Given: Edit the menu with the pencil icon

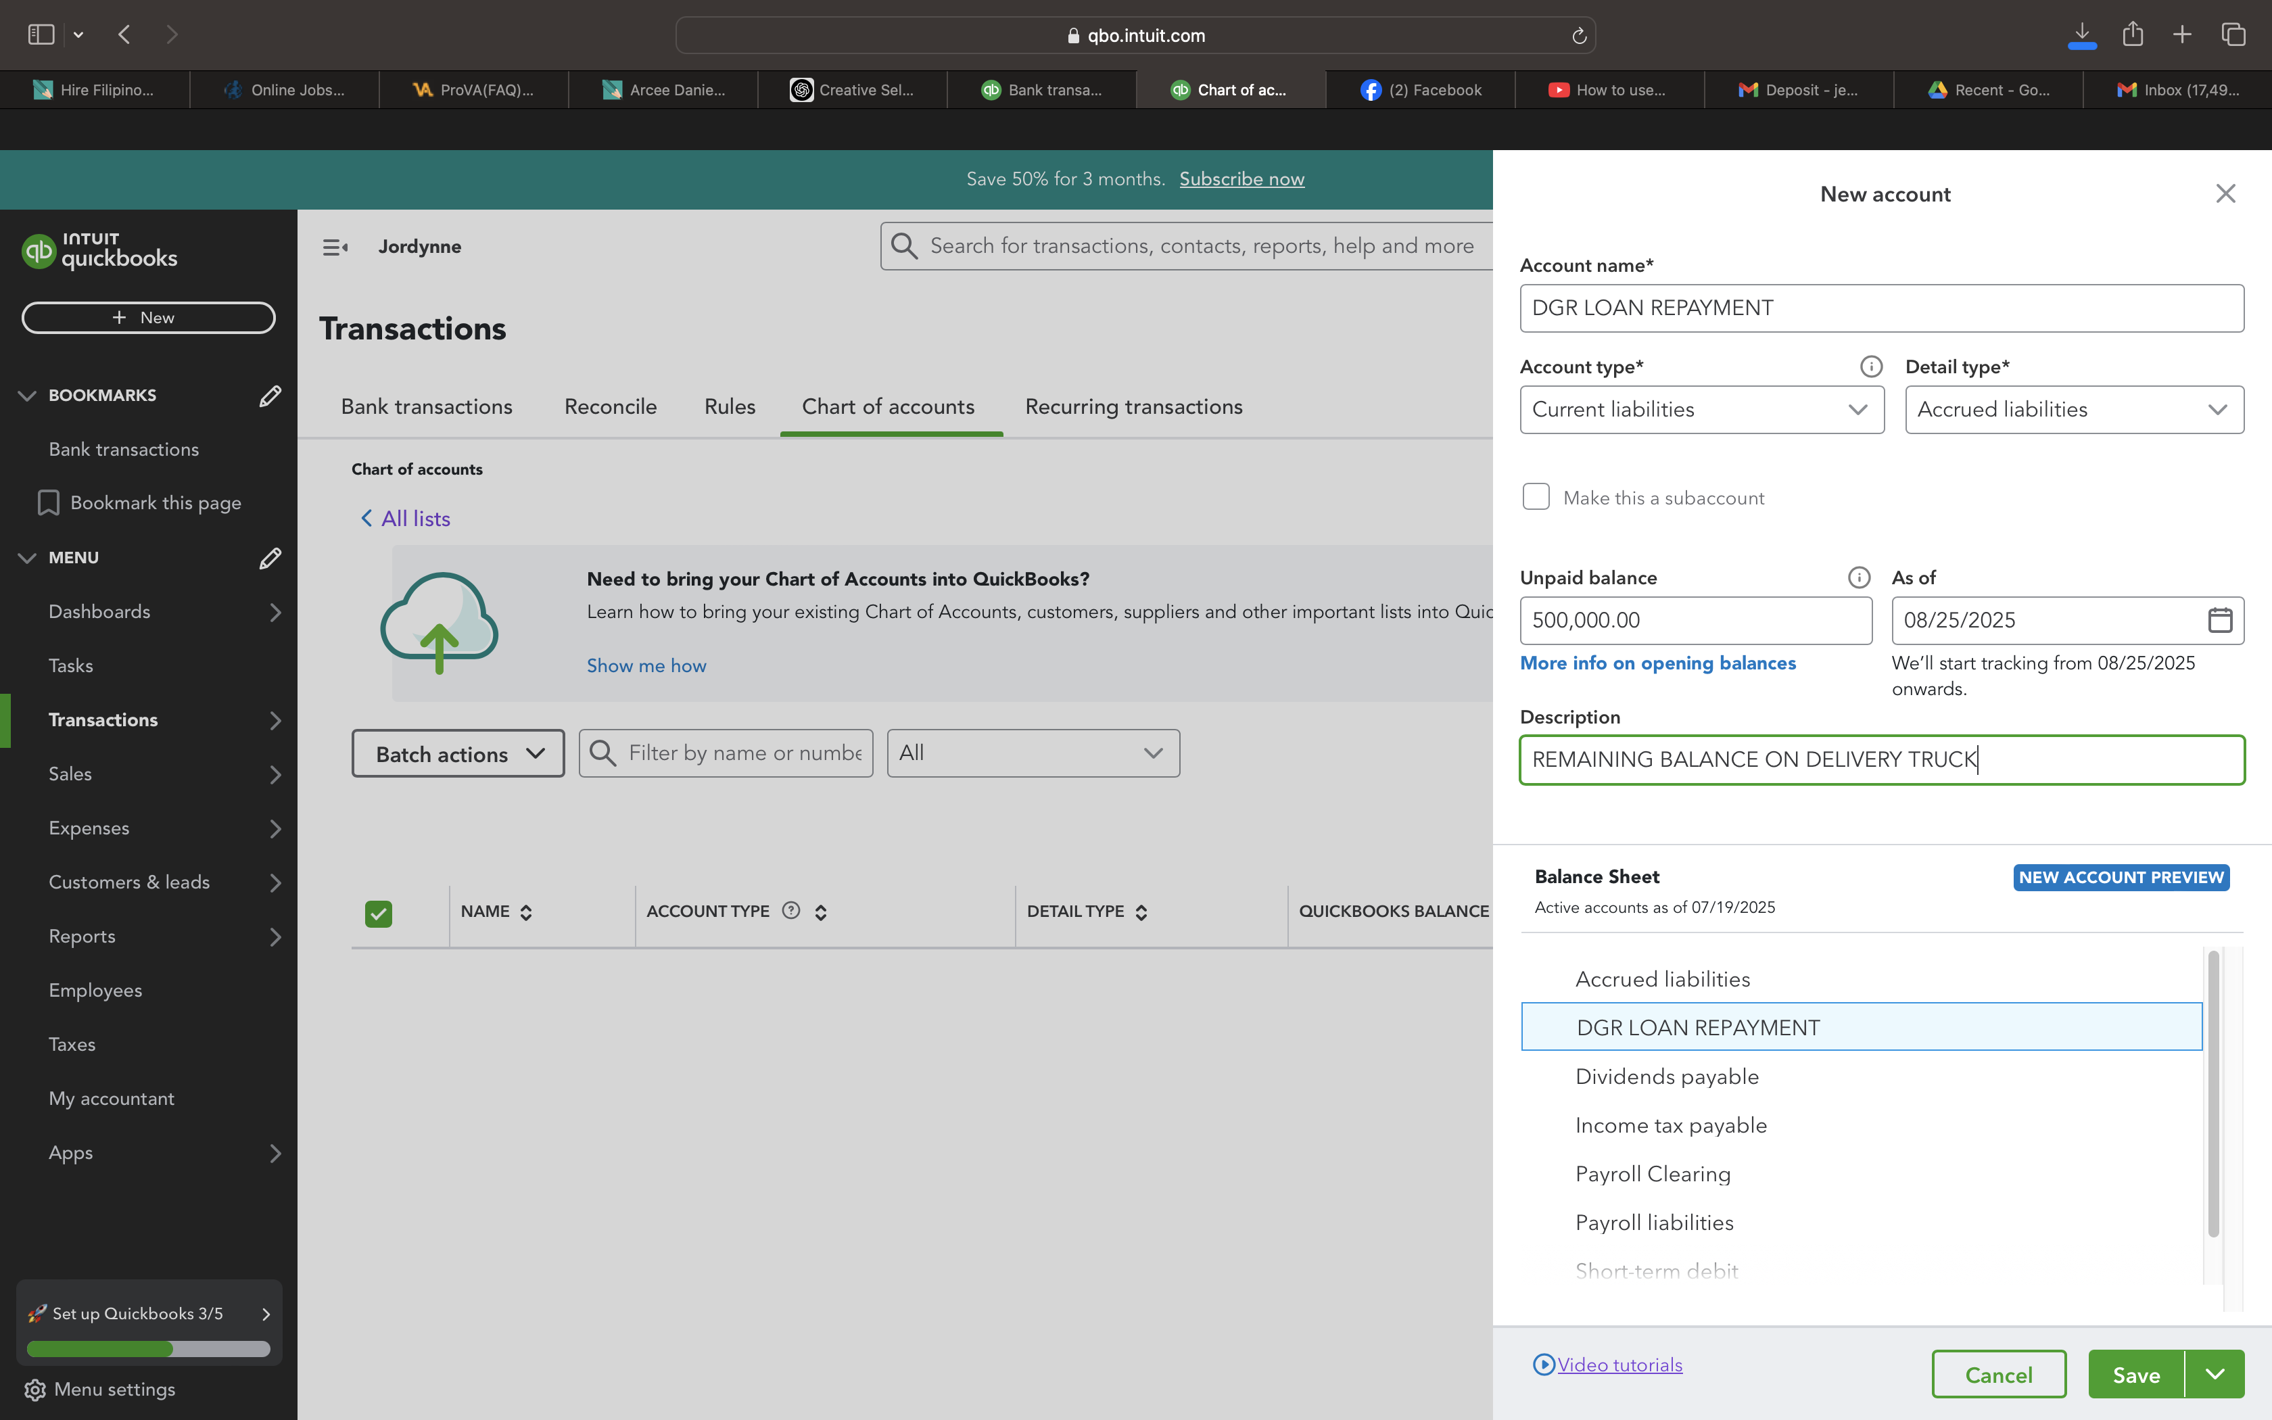Looking at the screenshot, I should point(269,558).
